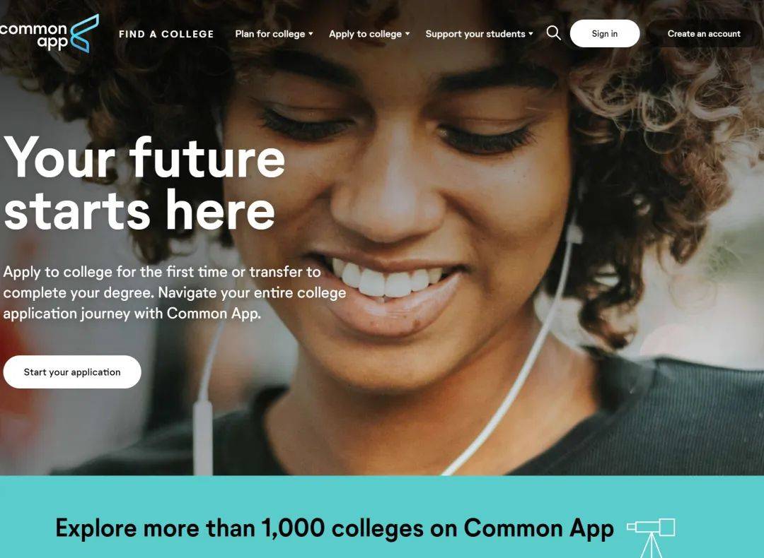
Task: Open the Plan for college dropdown menu
Action: click(x=274, y=34)
